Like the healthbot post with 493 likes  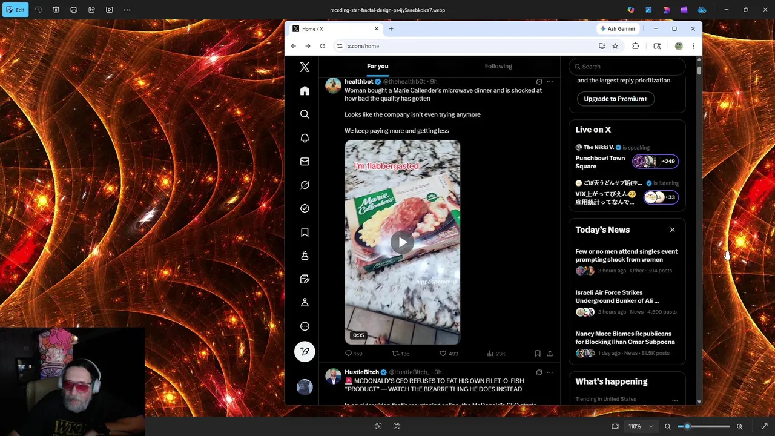pos(448,354)
